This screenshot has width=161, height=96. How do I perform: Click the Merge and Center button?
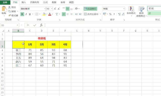coord(91,14)
